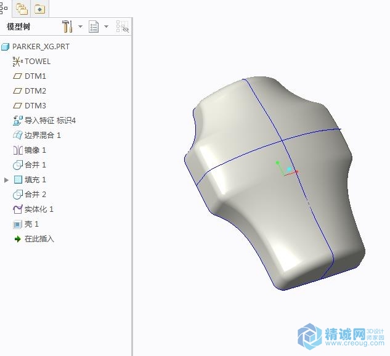Click the 实体化 1 solidify icon
The height and width of the screenshot is (356, 390).
tap(17, 209)
